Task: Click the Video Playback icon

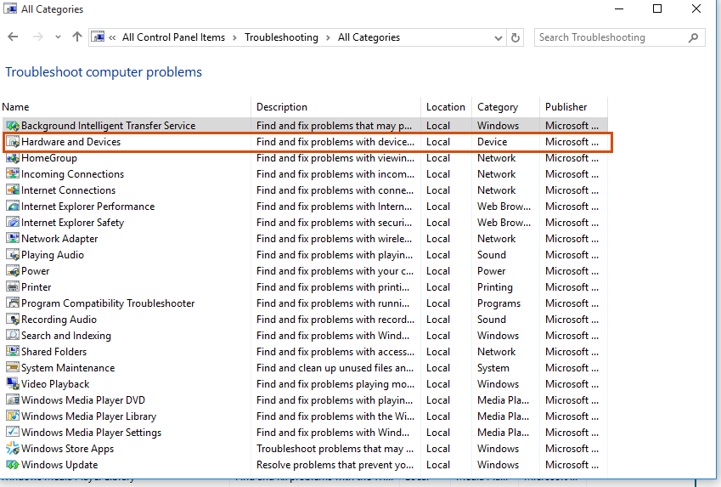Action: pyautogui.click(x=13, y=383)
